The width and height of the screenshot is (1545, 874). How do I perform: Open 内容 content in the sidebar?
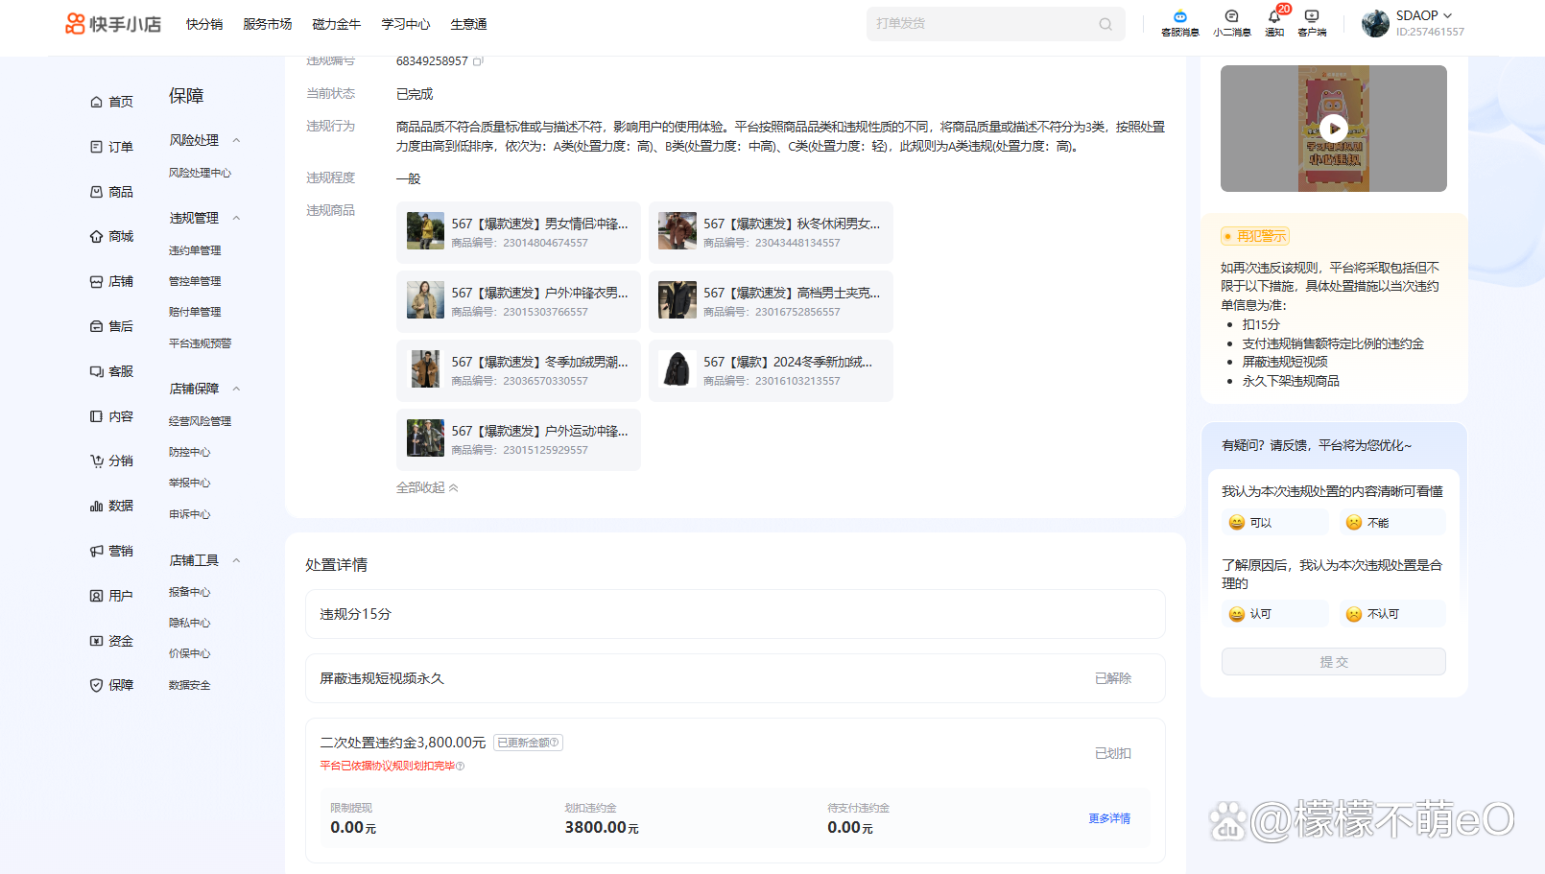(x=111, y=416)
